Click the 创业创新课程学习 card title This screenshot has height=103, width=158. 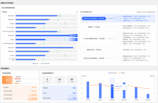[48, 73]
